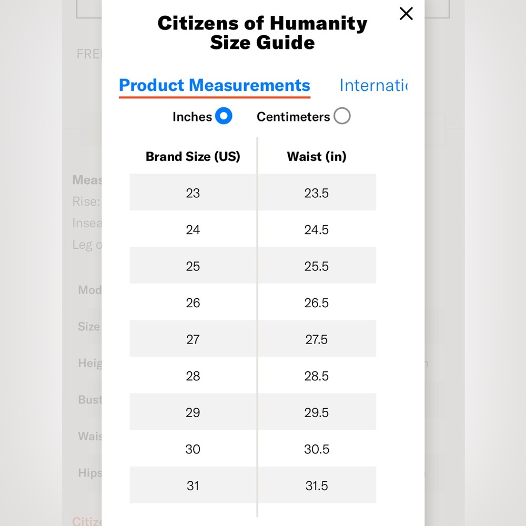Image resolution: width=526 pixels, height=526 pixels.
Task: Click the Inches label text
Action: pyautogui.click(x=192, y=117)
